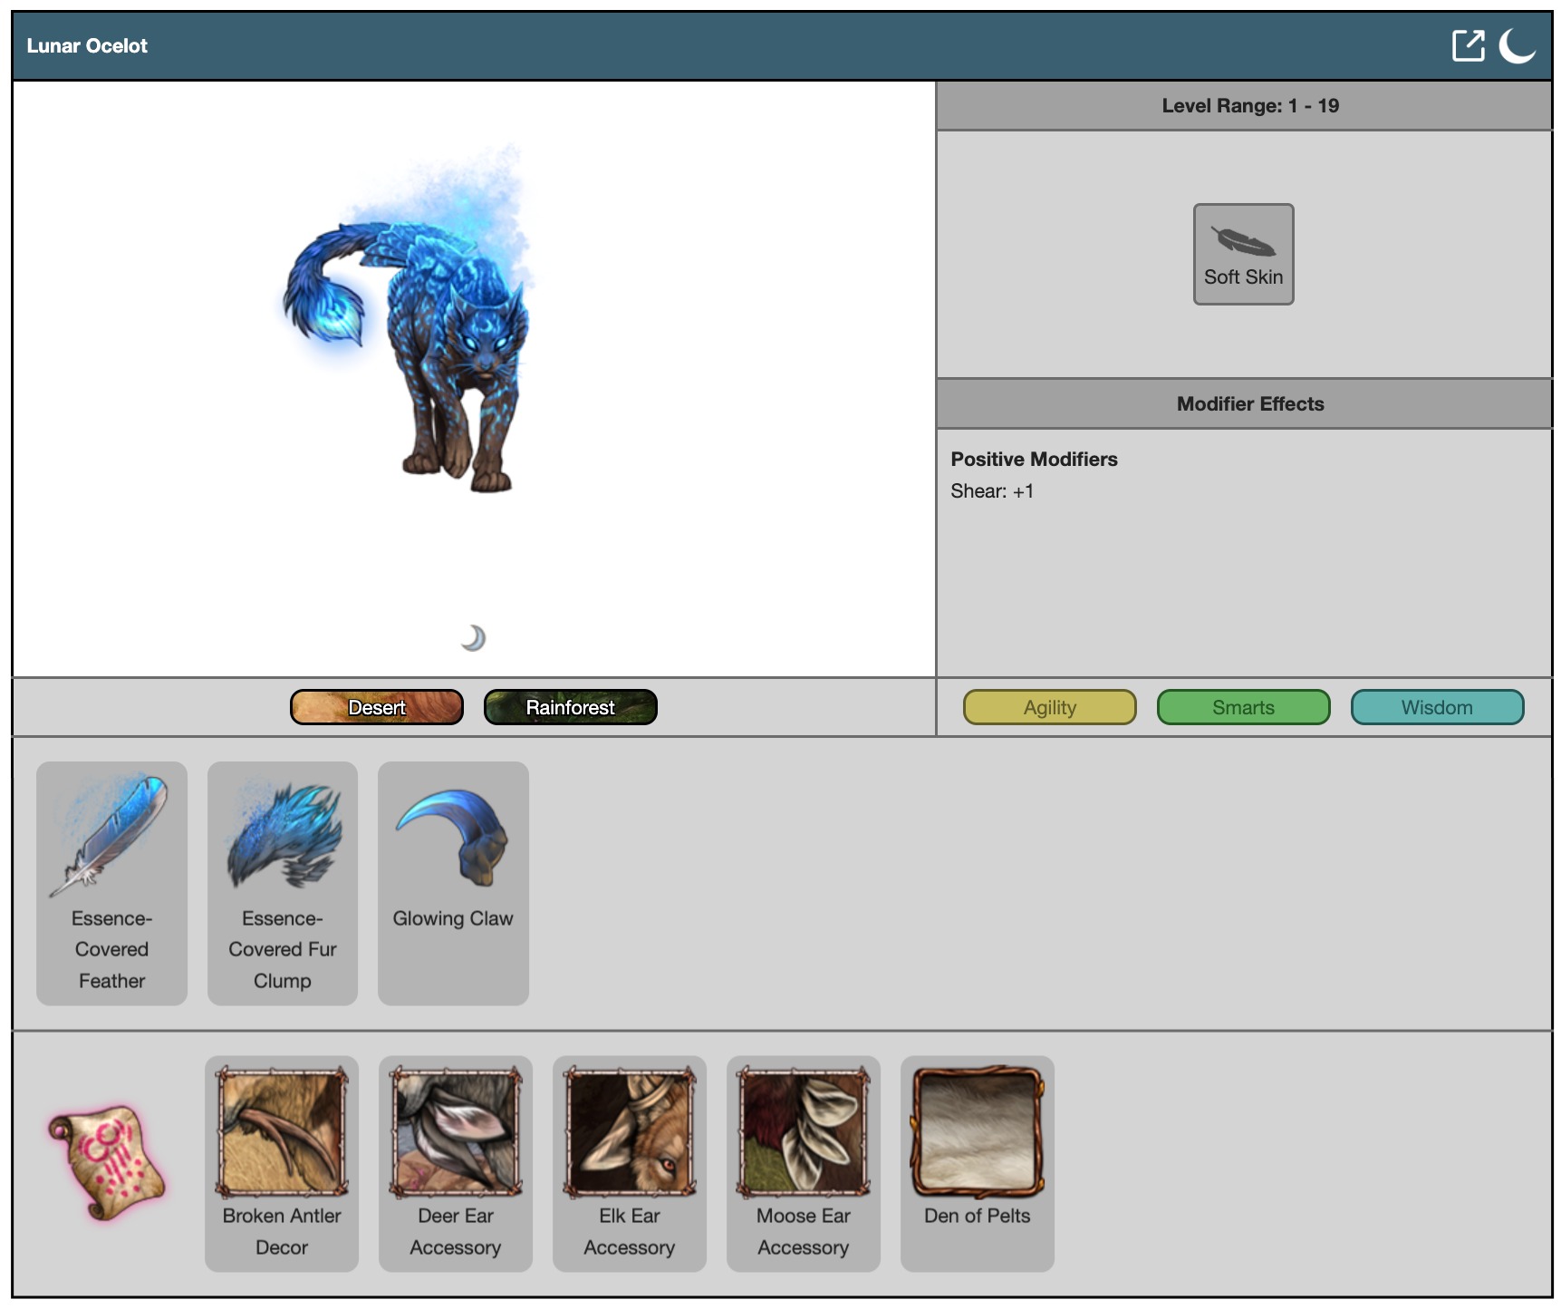Viewport: 1561px width, 1309px height.
Task: Click the Wisdom stat badge
Action: (x=1437, y=707)
